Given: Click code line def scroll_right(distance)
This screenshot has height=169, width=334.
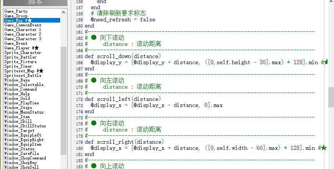Looking at the screenshot, I should tap(124, 142).
